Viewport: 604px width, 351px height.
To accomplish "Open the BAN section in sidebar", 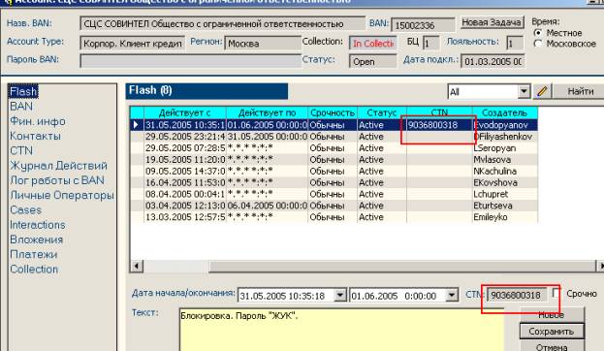I will (21, 106).
